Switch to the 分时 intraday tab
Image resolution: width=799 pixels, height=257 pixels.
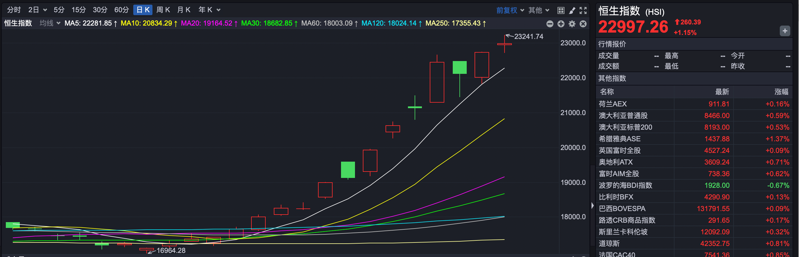pyautogui.click(x=14, y=10)
